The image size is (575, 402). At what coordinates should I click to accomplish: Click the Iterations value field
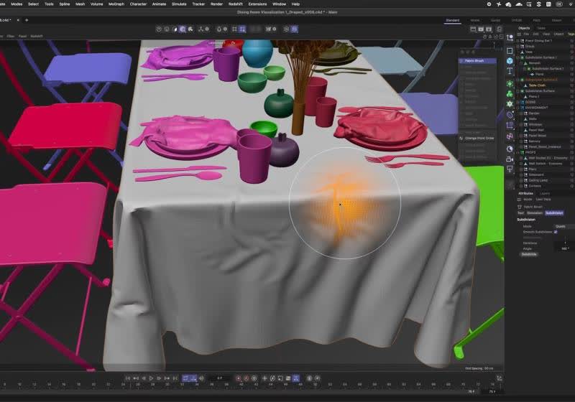564,243
